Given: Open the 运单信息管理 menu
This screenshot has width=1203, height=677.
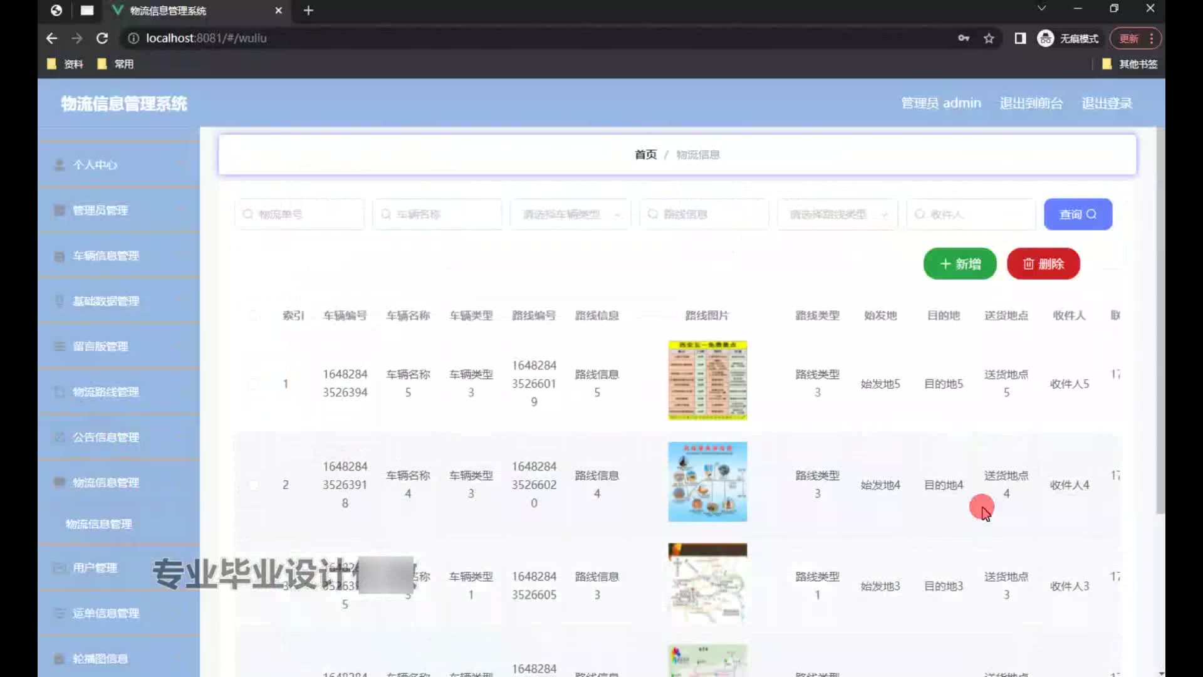Looking at the screenshot, I should pos(119,613).
